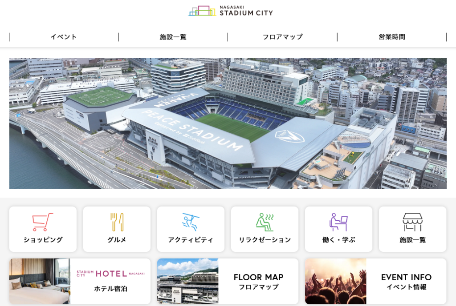This screenshot has width=456, height=306.
Task: Click the Nagasaki Stadium City logo
Action: (231, 11)
